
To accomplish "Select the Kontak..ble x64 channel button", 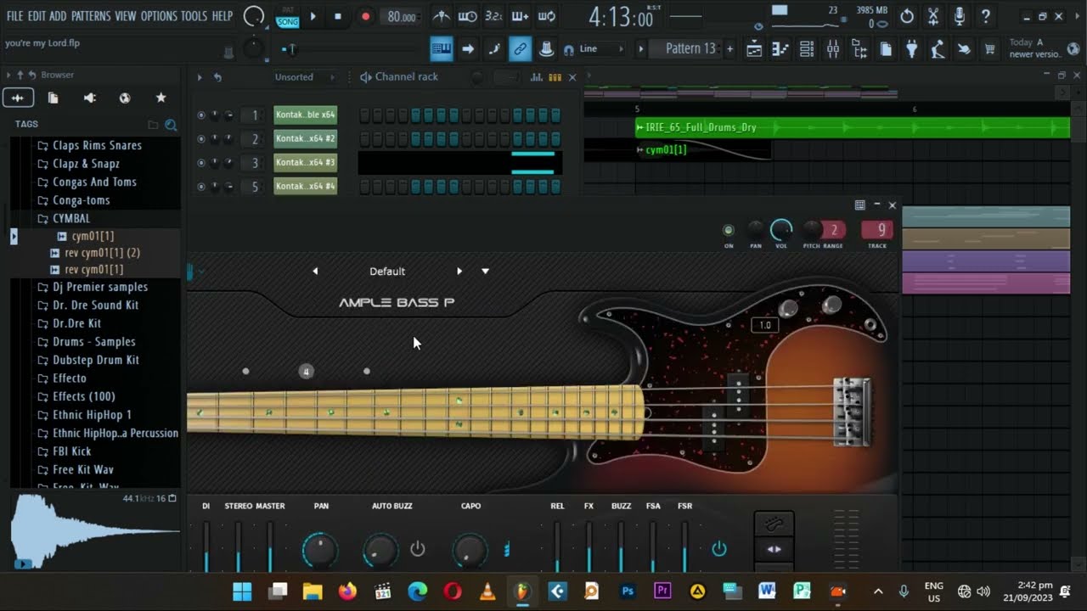I will [305, 115].
